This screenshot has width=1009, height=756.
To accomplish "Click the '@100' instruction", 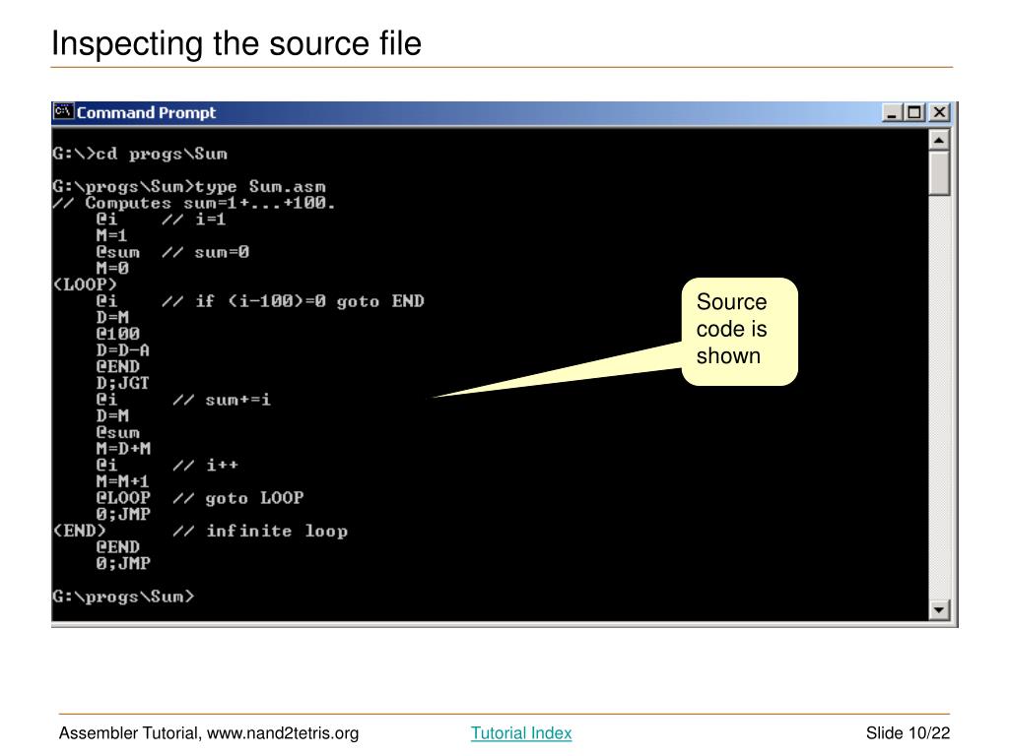I will click(x=118, y=334).
